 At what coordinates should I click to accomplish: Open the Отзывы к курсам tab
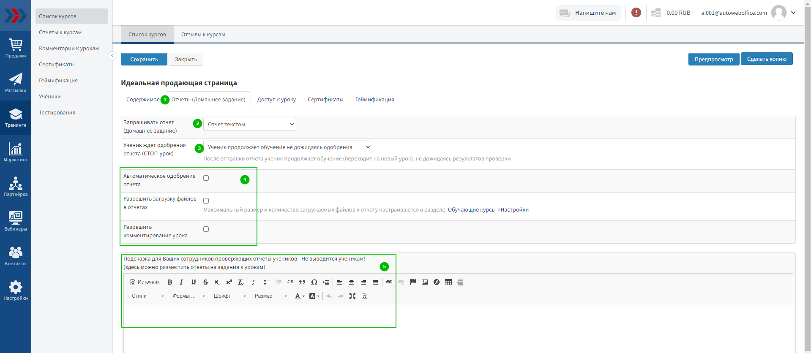tap(203, 35)
